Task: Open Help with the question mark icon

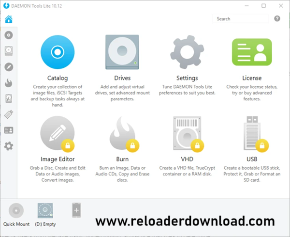Action: click(x=277, y=18)
